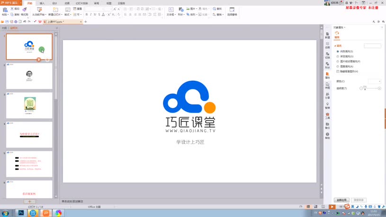Select the Solid fill radio option
The width and height of the screenshot is (386, 217).
[x=338, y=52]
